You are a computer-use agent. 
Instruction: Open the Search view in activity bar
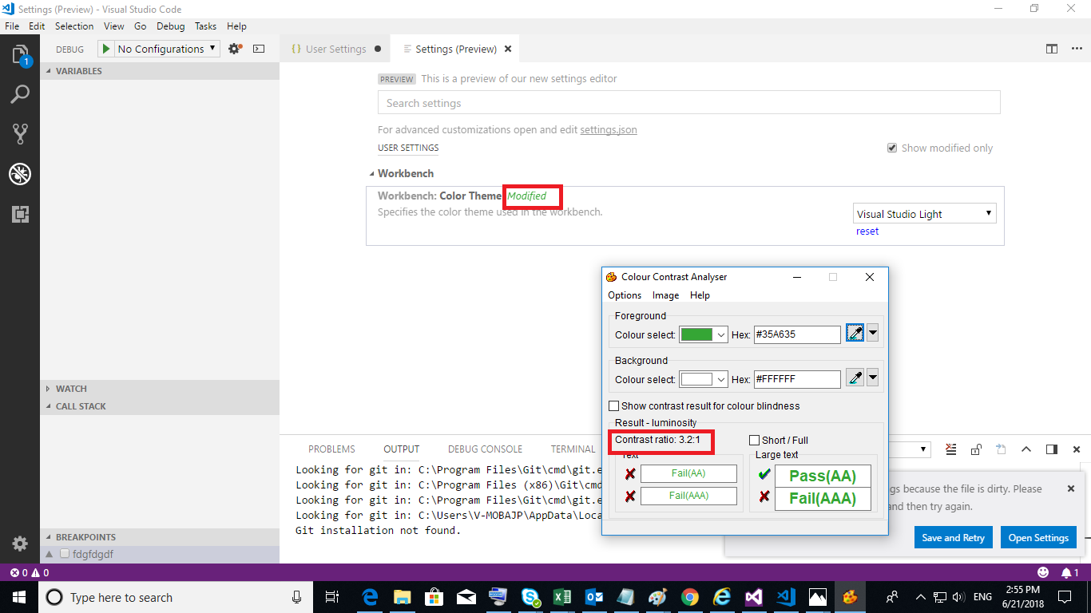tap(20, 94)
